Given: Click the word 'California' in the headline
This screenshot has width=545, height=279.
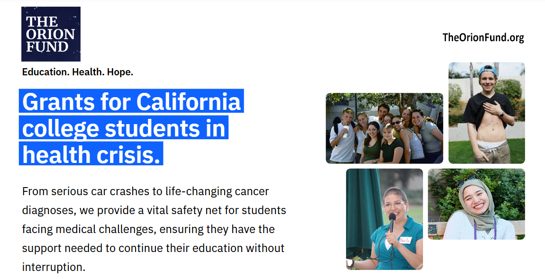Looking at the screenshot, I should 188,101.
